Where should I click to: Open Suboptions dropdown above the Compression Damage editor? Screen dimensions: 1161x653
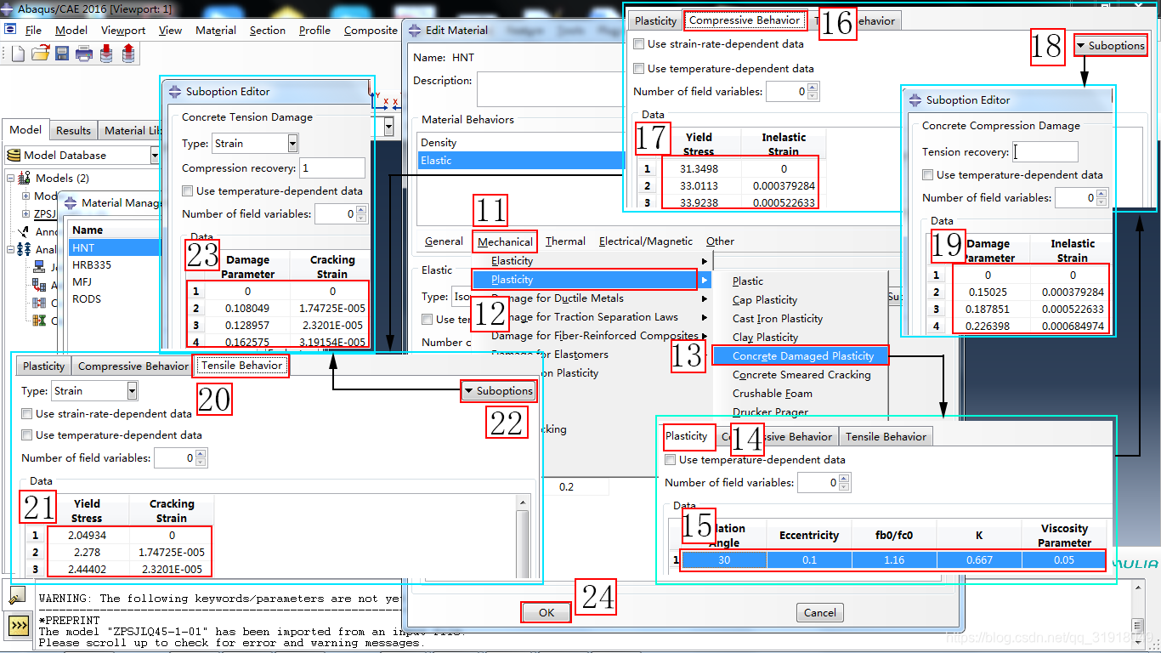click(x=1111, y=46)
